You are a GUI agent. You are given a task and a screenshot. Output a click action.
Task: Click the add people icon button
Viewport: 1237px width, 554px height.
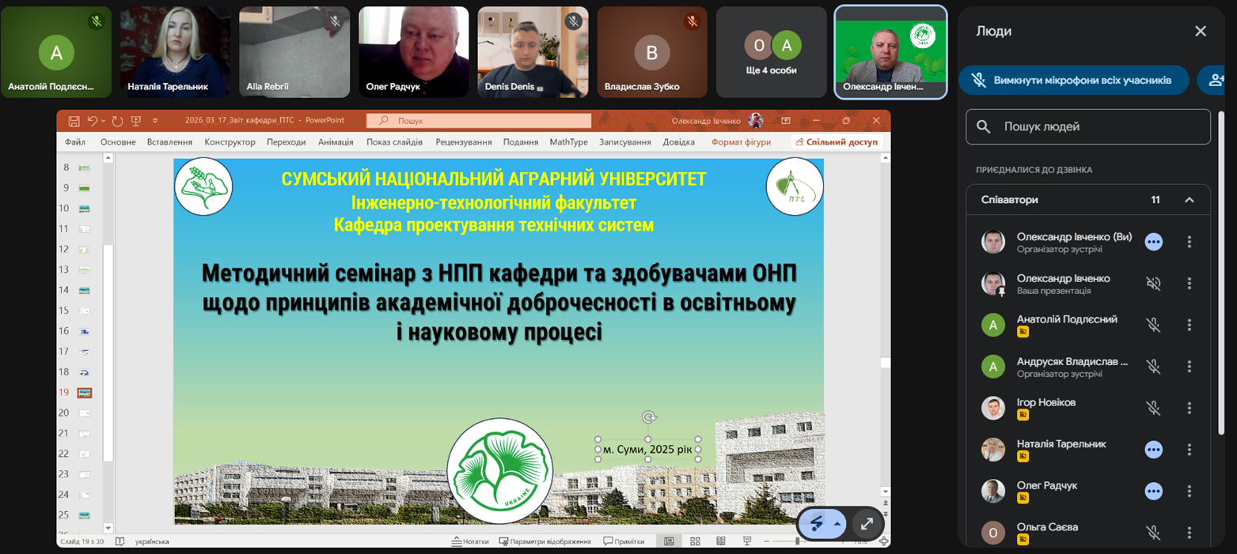point(1215,80)
